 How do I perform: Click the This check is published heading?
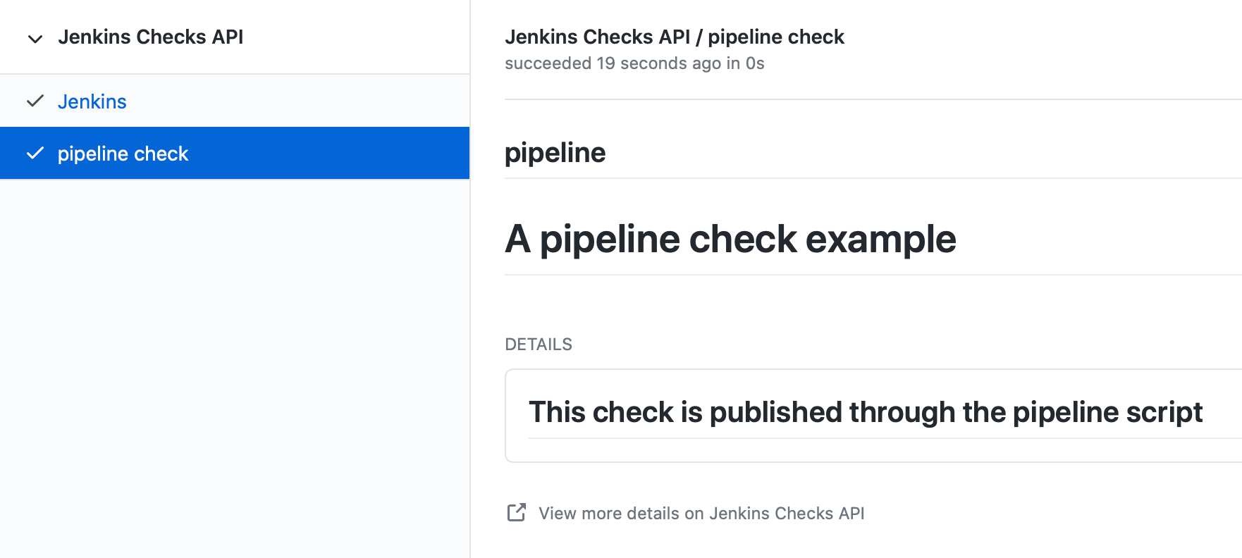pos(865,412)
